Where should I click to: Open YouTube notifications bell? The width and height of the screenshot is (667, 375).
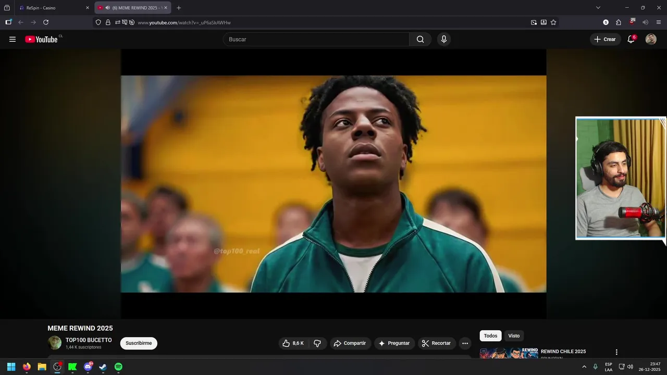tap(631, 39)
